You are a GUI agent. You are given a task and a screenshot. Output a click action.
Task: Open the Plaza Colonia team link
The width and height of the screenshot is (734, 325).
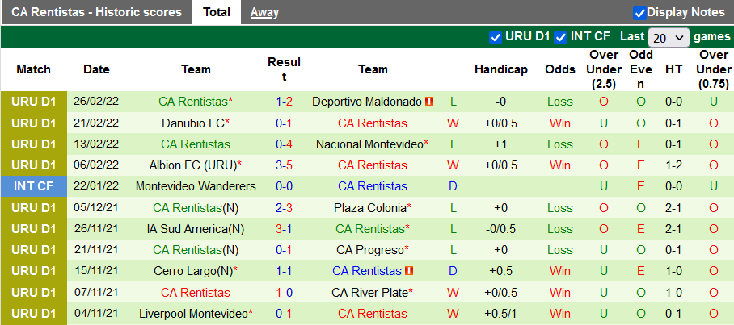pyautogui.click(x=370, y=207)
